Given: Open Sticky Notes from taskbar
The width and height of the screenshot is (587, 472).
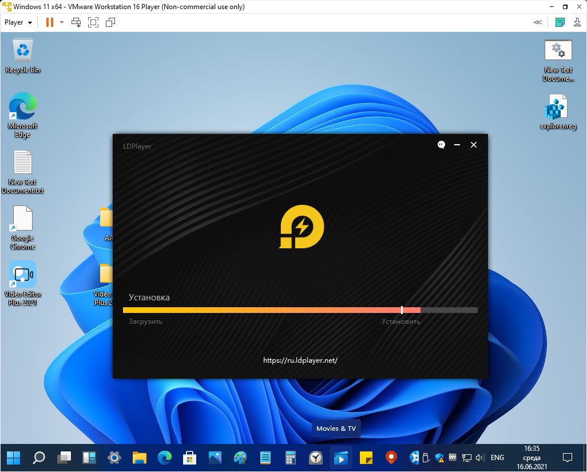Looking at the screenshot, I should 366,457.
